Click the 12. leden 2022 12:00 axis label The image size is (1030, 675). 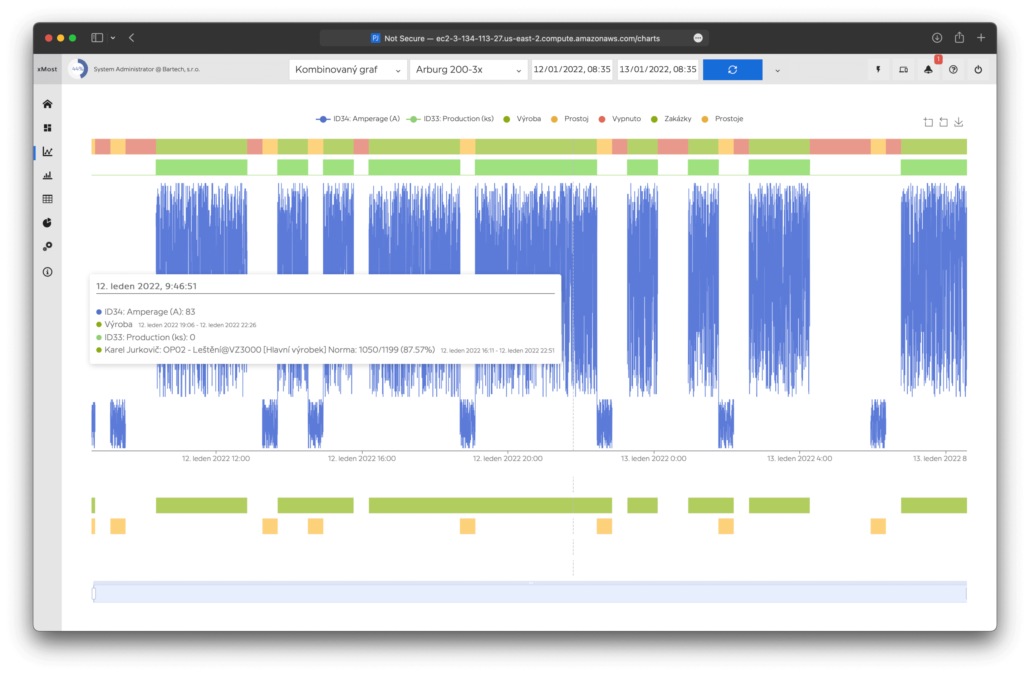tap(216, 459)
